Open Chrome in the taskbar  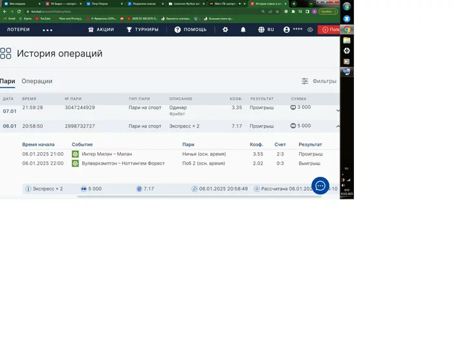347,30
